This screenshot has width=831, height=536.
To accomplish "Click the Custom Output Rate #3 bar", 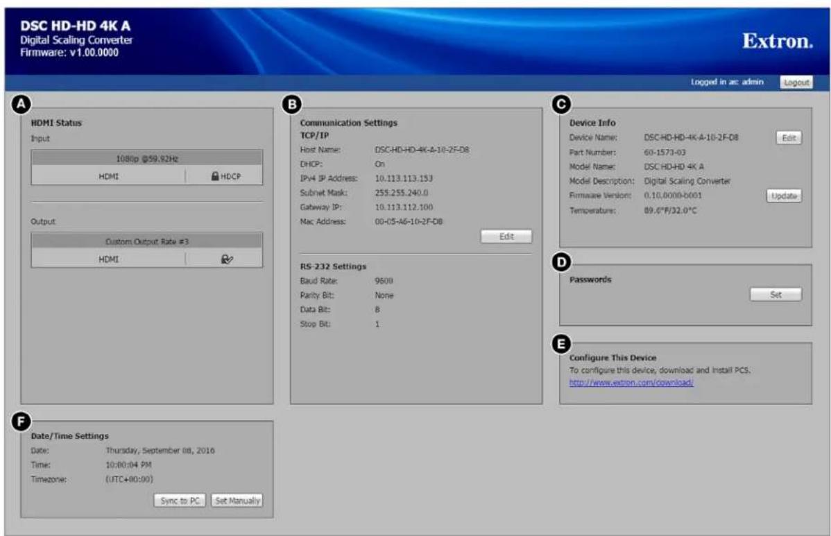I will point(147,241).
